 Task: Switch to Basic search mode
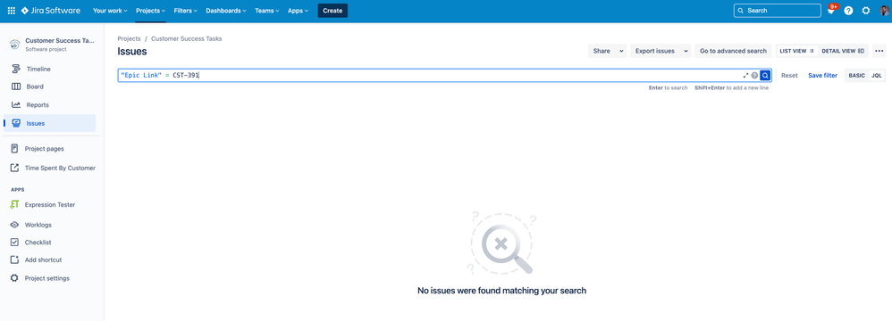[x=857, y=76]
